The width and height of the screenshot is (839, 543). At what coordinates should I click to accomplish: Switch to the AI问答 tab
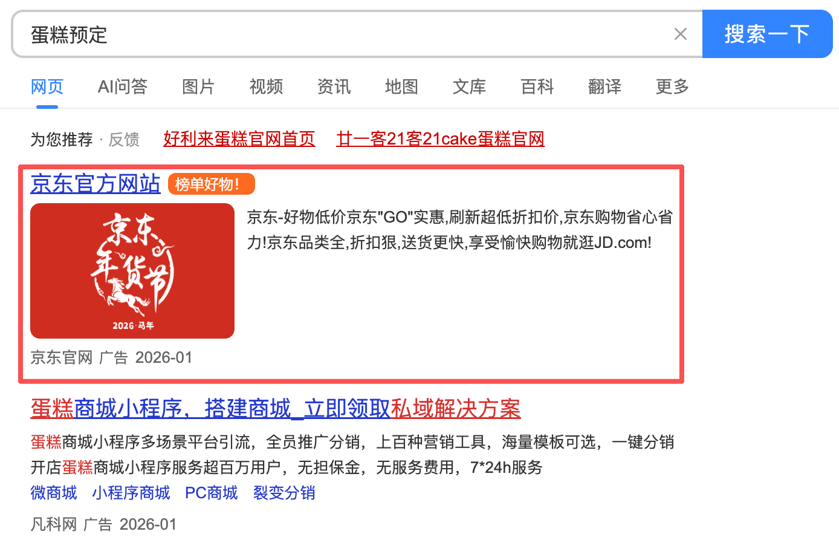click(x=123, y=86)
